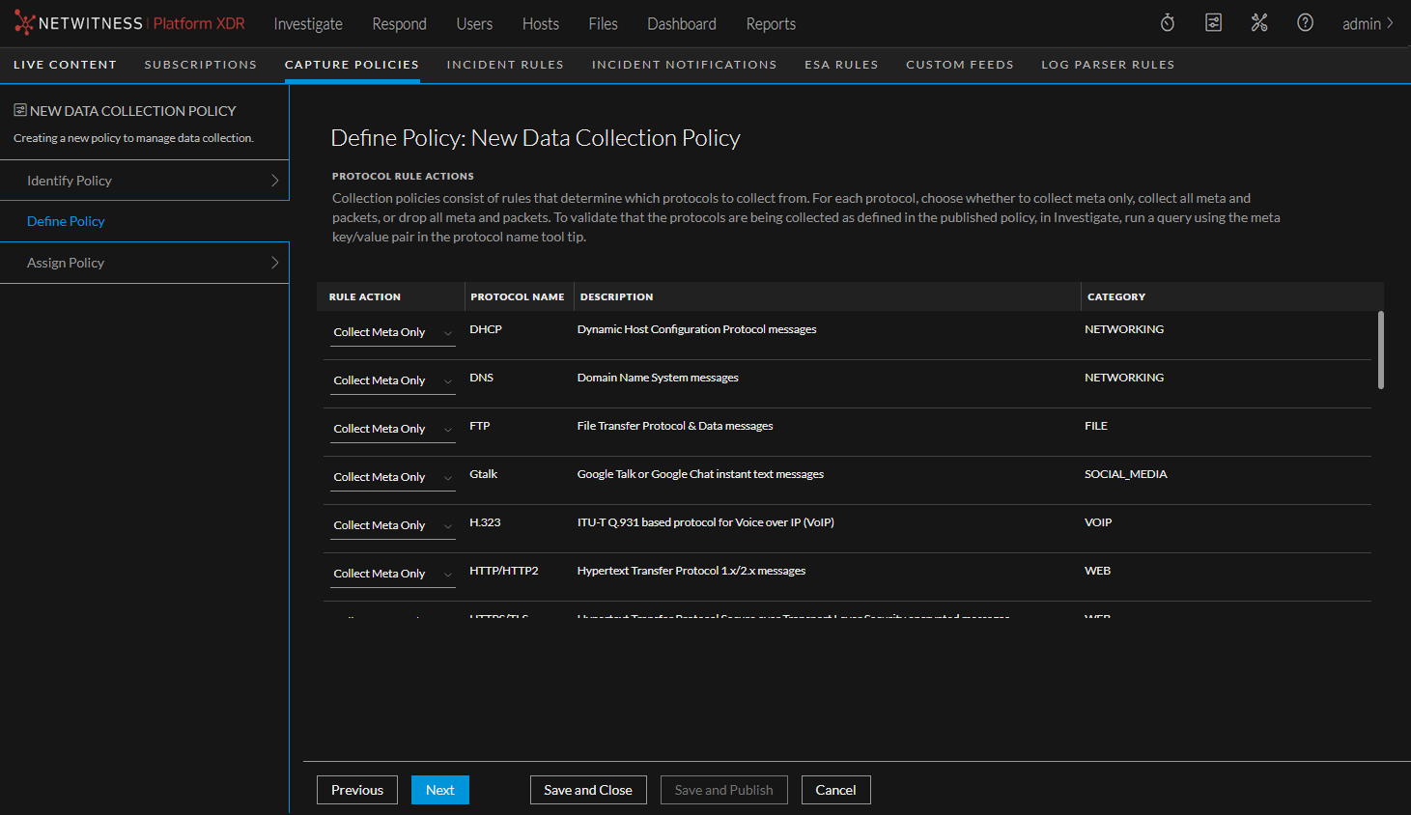Click Save and Close

coord(588,789)
